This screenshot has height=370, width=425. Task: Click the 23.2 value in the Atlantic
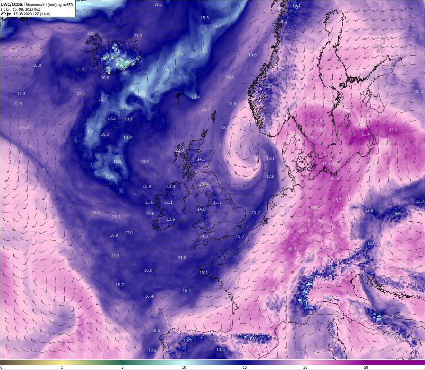click(116, 217)
